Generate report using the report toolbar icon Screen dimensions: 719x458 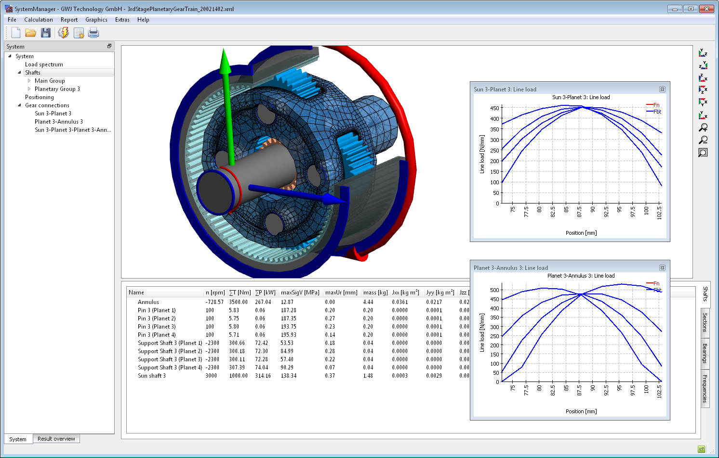click(79, 33)
